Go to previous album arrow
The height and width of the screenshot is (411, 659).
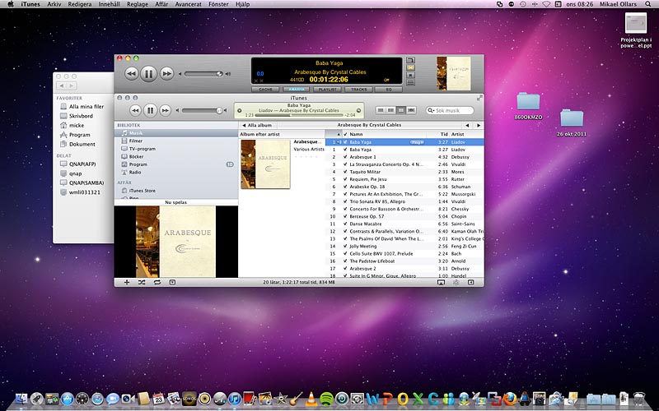click(467, 125)
